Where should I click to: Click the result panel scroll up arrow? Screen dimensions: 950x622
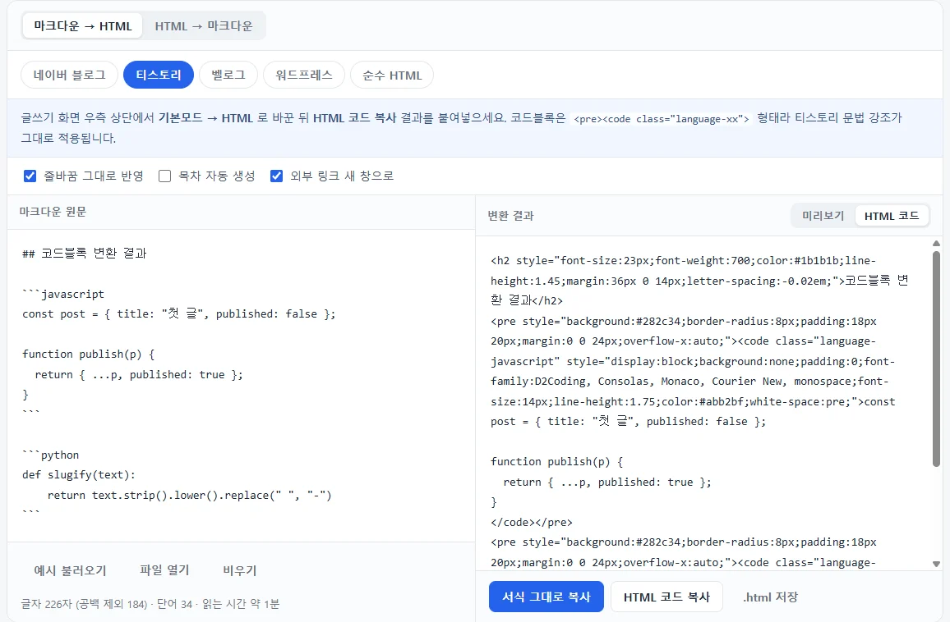click(x=936, y=243)
